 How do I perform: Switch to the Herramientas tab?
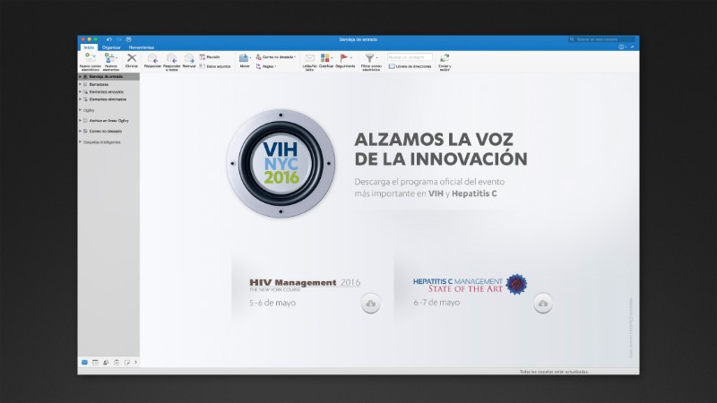click(142, 47)
